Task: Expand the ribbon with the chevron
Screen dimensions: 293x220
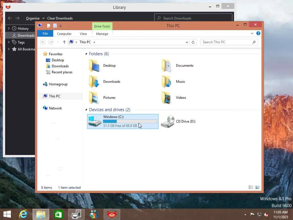Action: pos(252,34)
